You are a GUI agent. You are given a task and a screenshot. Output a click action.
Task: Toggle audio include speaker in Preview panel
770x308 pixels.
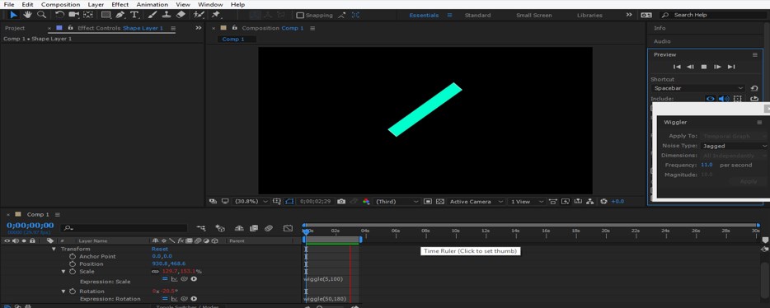coord(724,99)
